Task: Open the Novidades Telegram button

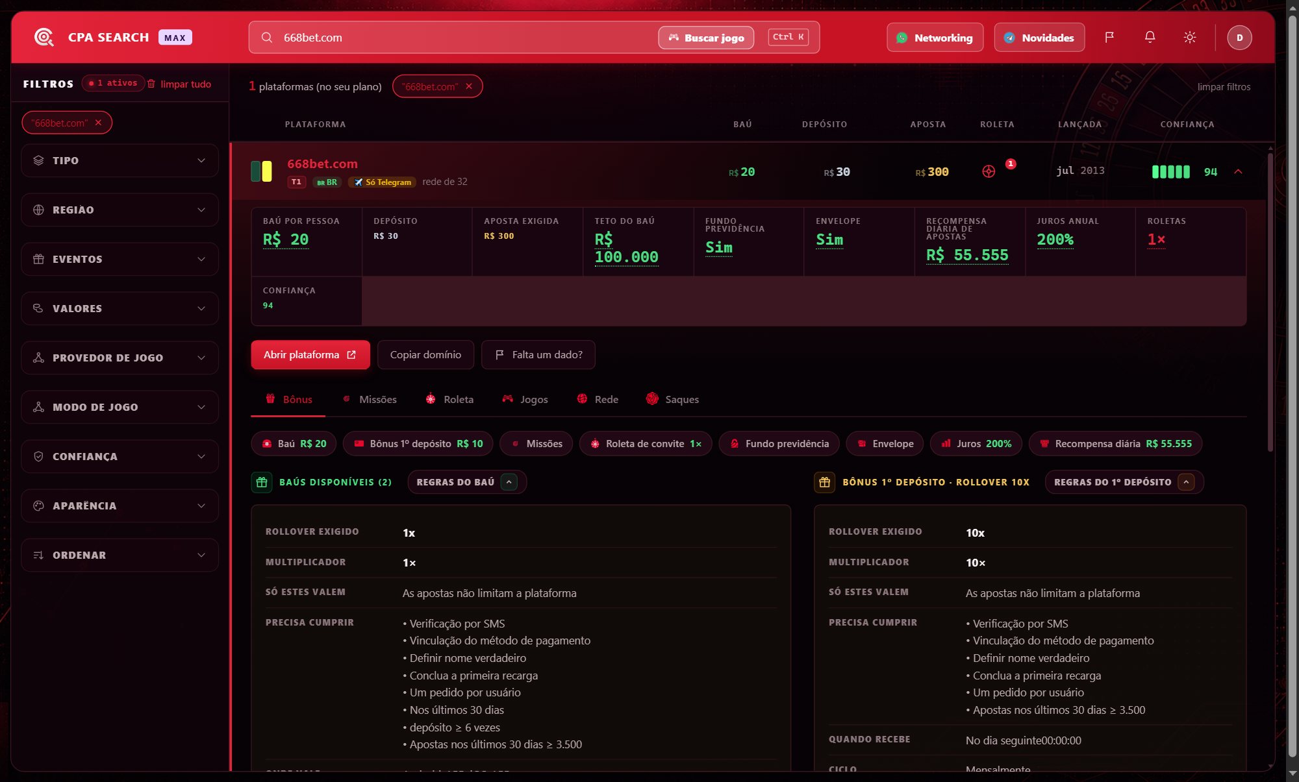Action: [1039, 38]
